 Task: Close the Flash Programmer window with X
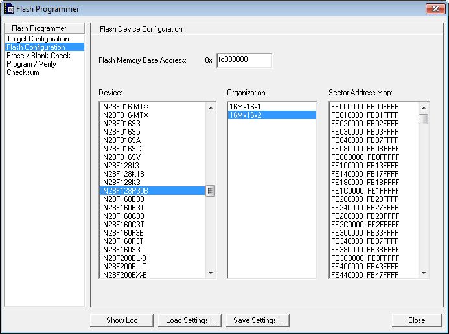435,8
